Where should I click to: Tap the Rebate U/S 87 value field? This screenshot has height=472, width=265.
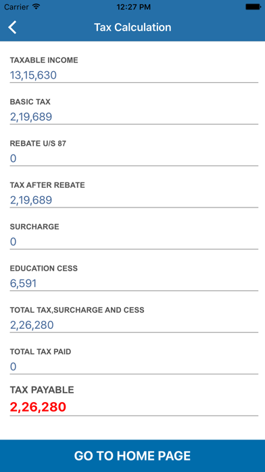(134, 158)
